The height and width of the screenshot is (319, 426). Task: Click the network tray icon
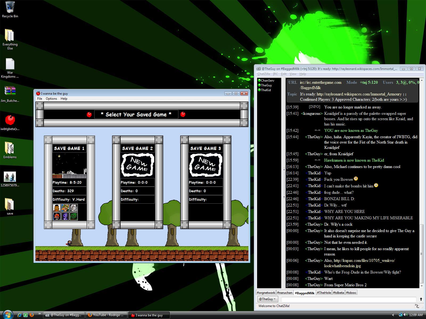coord(400,315)
